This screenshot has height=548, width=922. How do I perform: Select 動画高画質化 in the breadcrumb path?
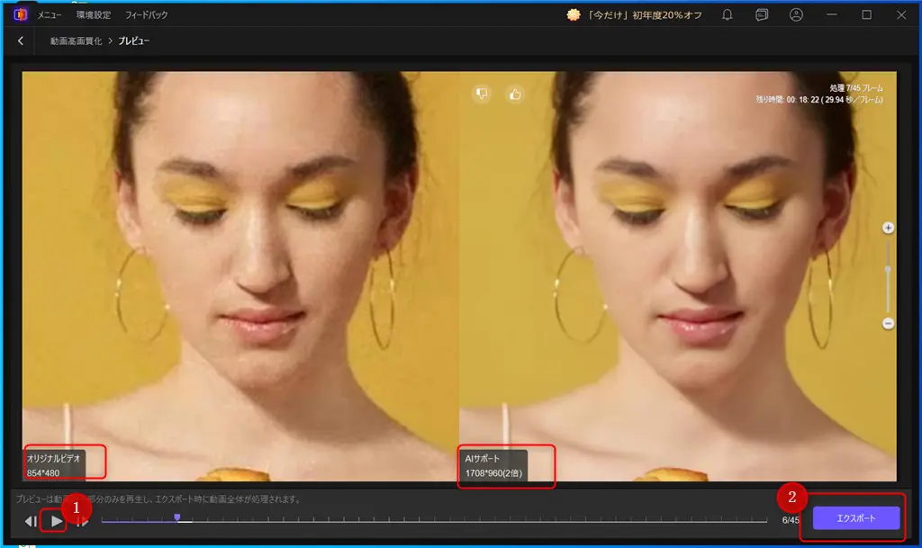tap(77, 40)
